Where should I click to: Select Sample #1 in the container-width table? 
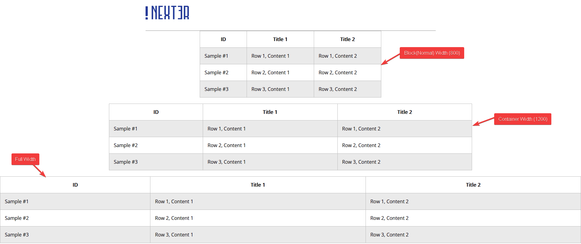coord(156,129)
